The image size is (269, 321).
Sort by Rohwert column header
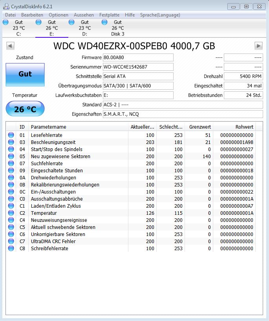pyautogui.click(x=234, y=127)
